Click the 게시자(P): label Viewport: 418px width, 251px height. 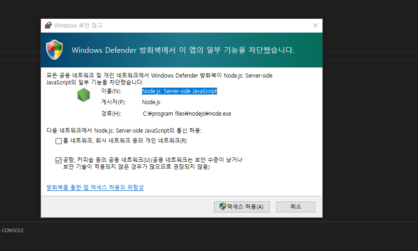pyautogui.click(x=113, y=102)
